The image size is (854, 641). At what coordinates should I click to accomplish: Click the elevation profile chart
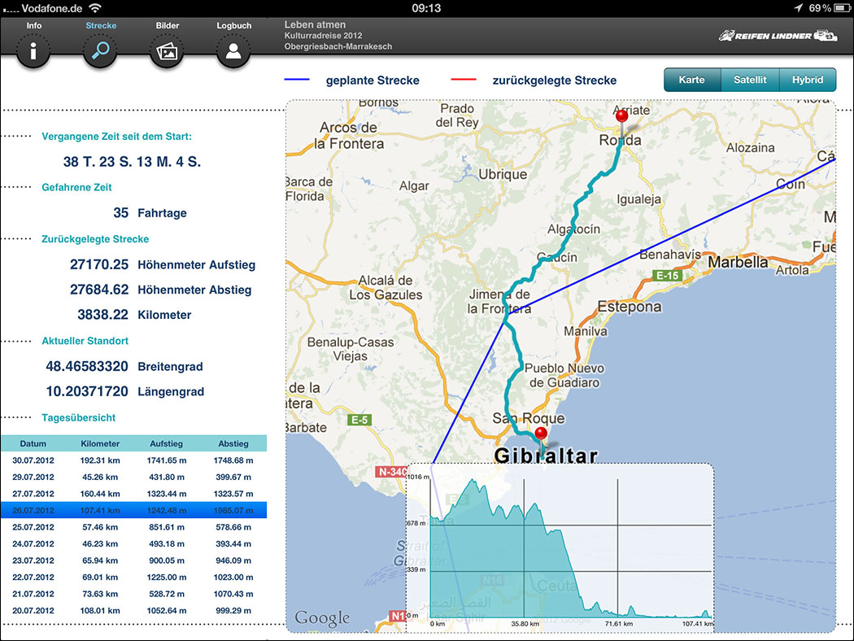point(560,548)
